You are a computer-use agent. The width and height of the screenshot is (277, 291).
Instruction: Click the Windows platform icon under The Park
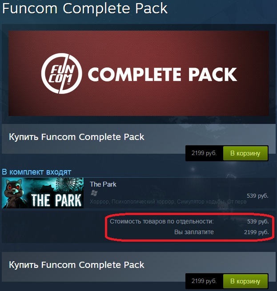(94, 193)
